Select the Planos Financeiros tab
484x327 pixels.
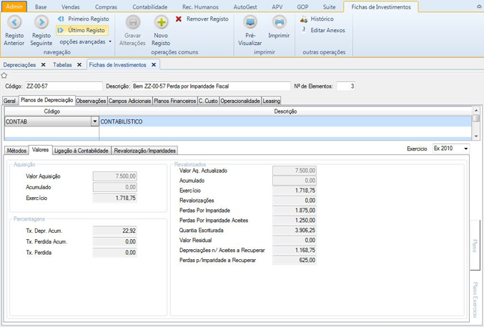[174, 101]
